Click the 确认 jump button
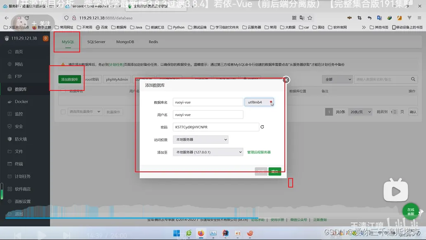 413,112
